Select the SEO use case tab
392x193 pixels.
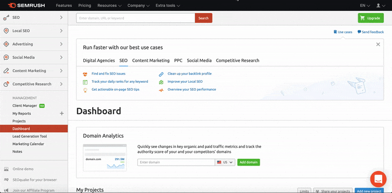click(123, 61)
